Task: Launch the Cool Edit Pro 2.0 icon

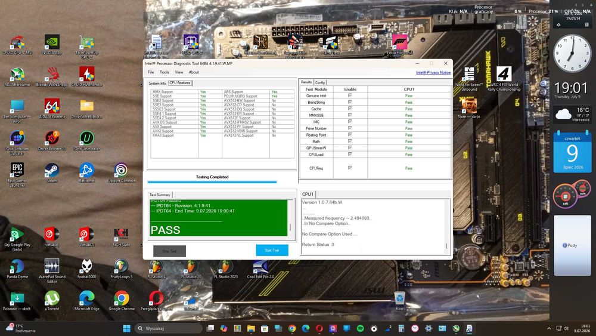Action: tap(261, 269)
